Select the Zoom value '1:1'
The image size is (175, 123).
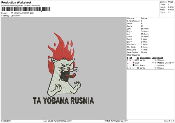point(169,12)
